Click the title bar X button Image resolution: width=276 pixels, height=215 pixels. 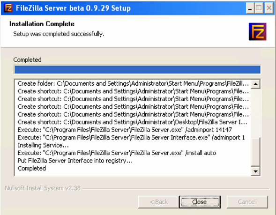[x=269, y=8]
